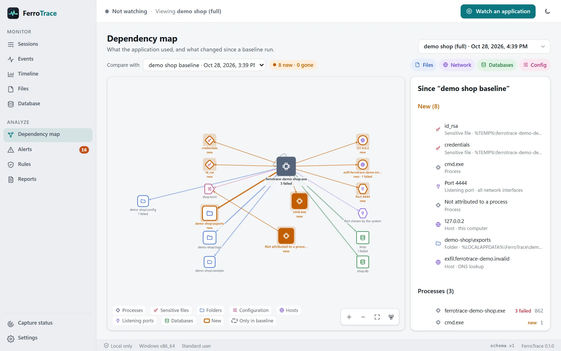
Task: Toggle the Config filter chip
Action: [535, 65]
